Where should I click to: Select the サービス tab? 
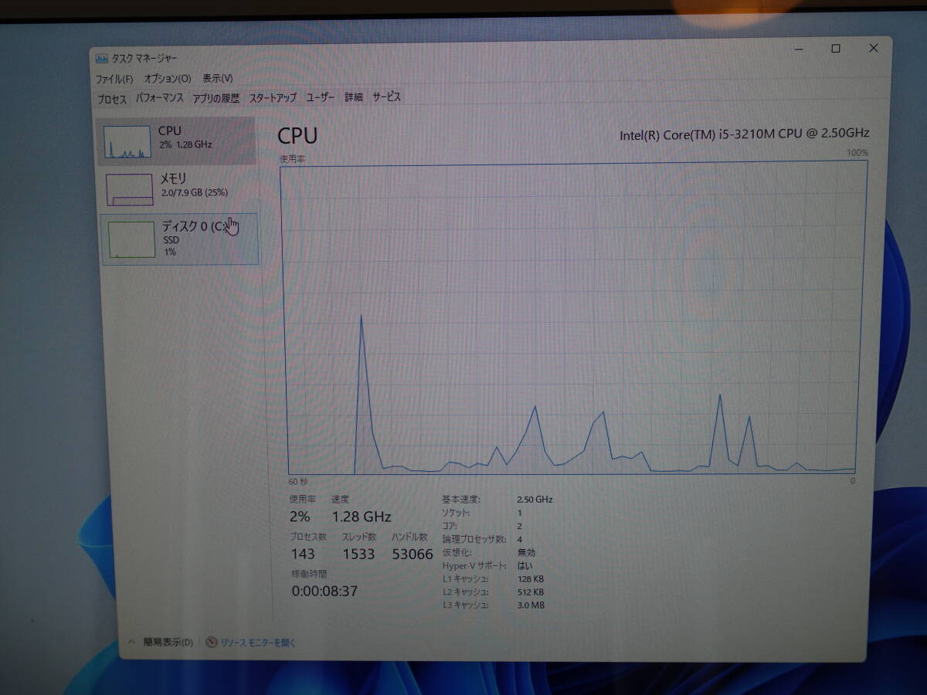tap(386, 97)
